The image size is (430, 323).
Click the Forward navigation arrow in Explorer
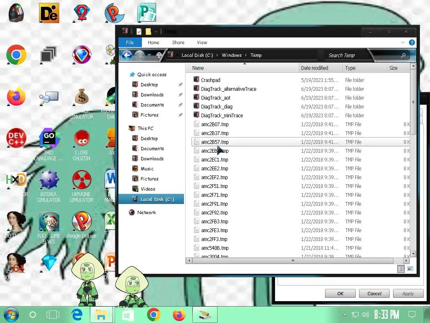coord(139,55)
